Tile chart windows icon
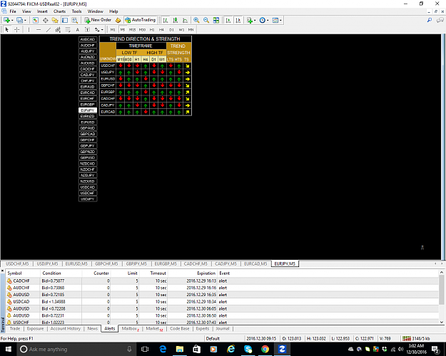Image resolution: width=446 pixels, height=356 pixels. point(216,20)
